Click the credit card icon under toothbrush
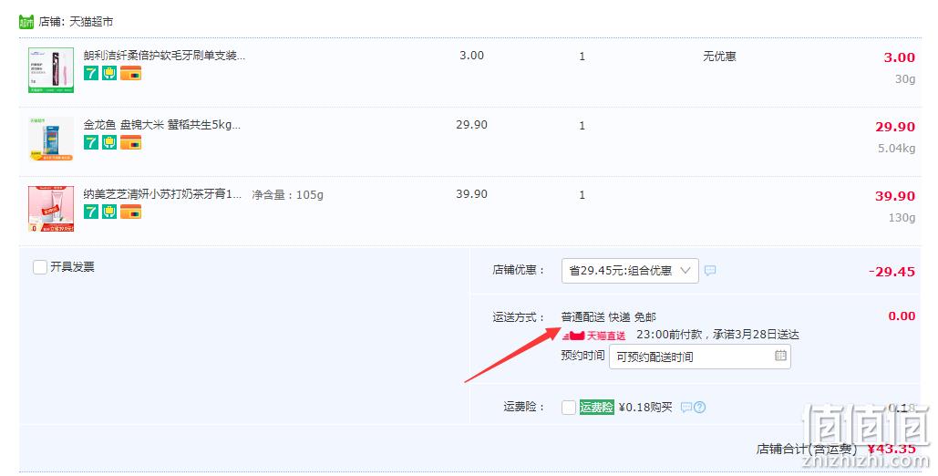The height and width of the screenshot is (476, 938). click(130, 73)
